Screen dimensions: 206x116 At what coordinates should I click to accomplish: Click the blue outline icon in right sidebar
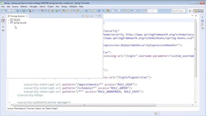pyautogui.click(x=202, y=21)
